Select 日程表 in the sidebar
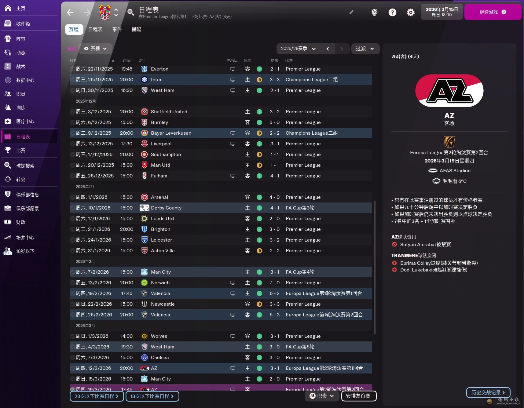The height and width of the screenshot is (408, 524). 29,137
